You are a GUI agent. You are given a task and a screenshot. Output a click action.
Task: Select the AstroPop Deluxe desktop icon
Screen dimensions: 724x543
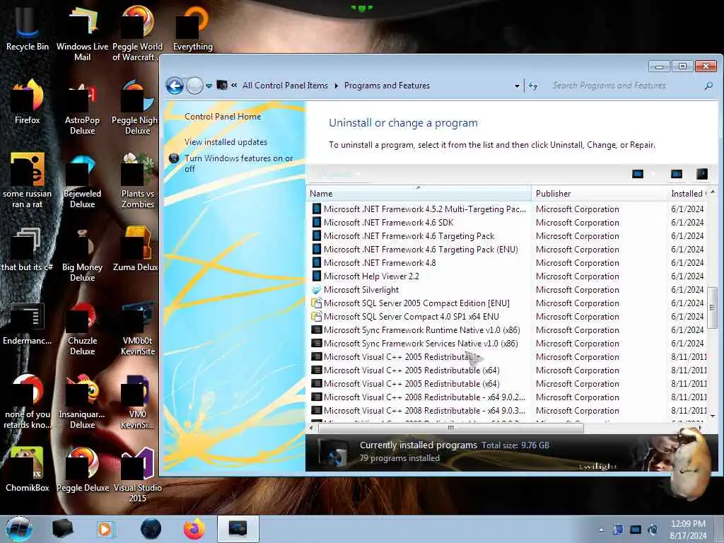click(x=82, y=107)
